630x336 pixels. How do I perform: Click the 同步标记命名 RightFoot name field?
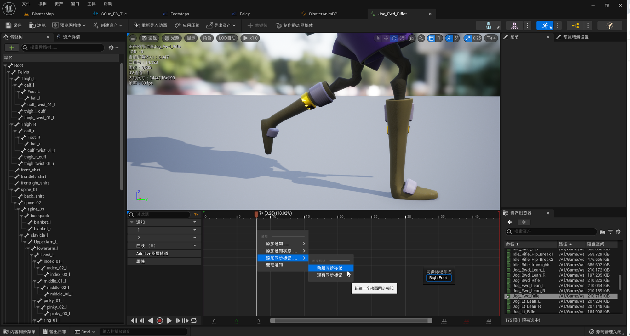[x=438, y=278]
